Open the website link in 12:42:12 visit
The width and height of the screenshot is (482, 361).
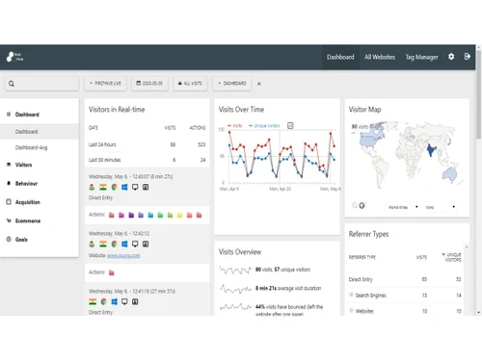click(123, 255)
